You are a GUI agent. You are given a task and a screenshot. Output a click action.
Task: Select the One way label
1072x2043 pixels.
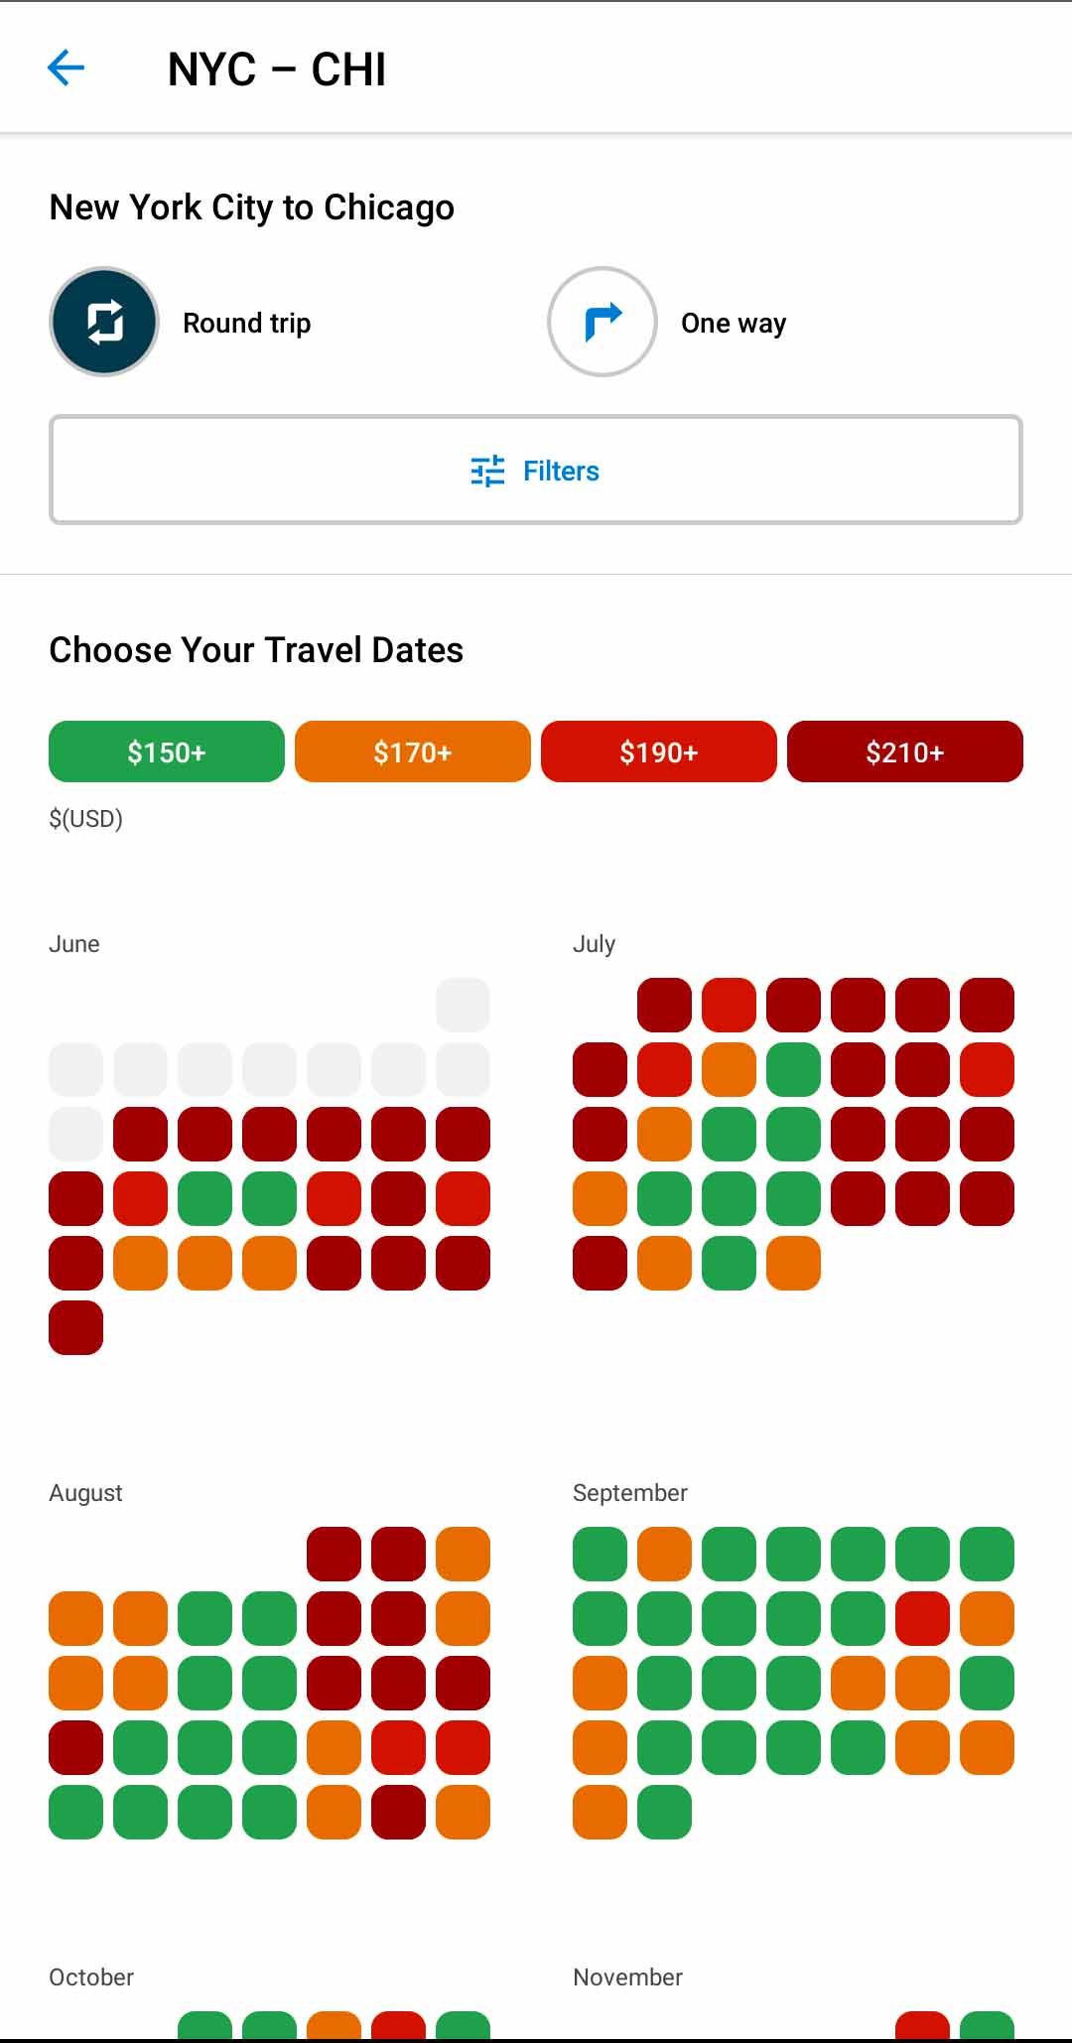click(734, 323)
